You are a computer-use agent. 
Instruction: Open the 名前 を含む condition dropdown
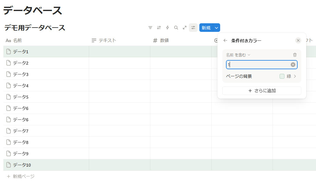tap(238, 55)
